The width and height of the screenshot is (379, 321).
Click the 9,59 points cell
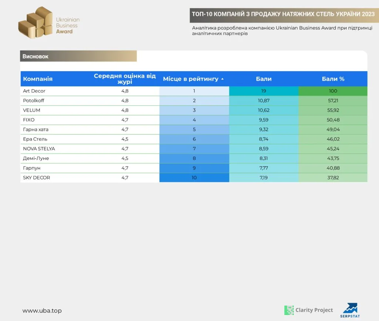264,120
